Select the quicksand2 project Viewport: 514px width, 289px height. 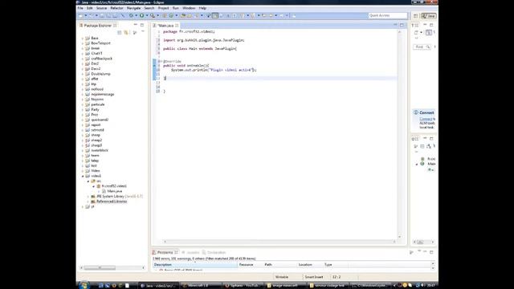pyautogui.click(x=100, y=120)
